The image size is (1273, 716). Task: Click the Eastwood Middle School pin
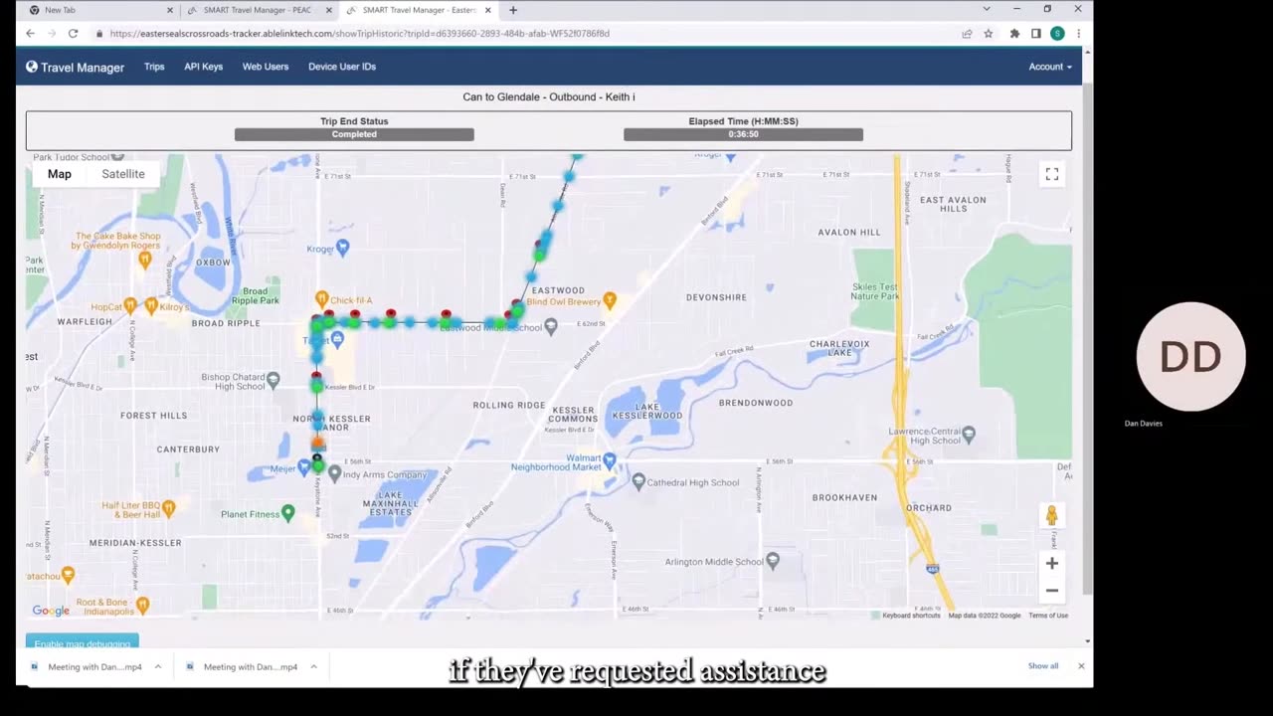click(x=550, y=326)
